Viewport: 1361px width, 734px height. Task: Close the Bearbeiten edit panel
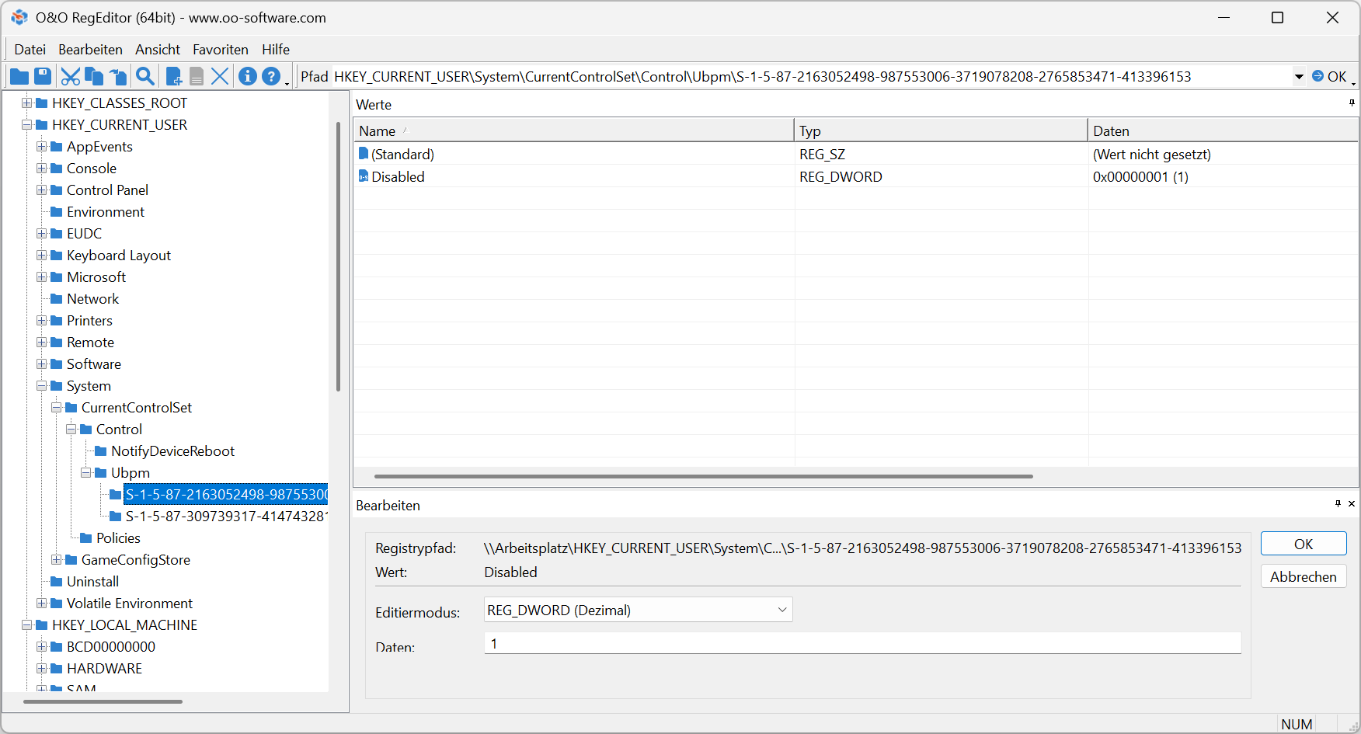point(1352,504)
